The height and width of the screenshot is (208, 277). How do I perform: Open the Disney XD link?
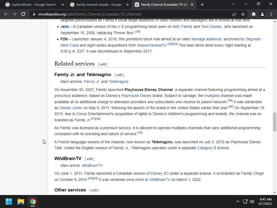(160, 174)
